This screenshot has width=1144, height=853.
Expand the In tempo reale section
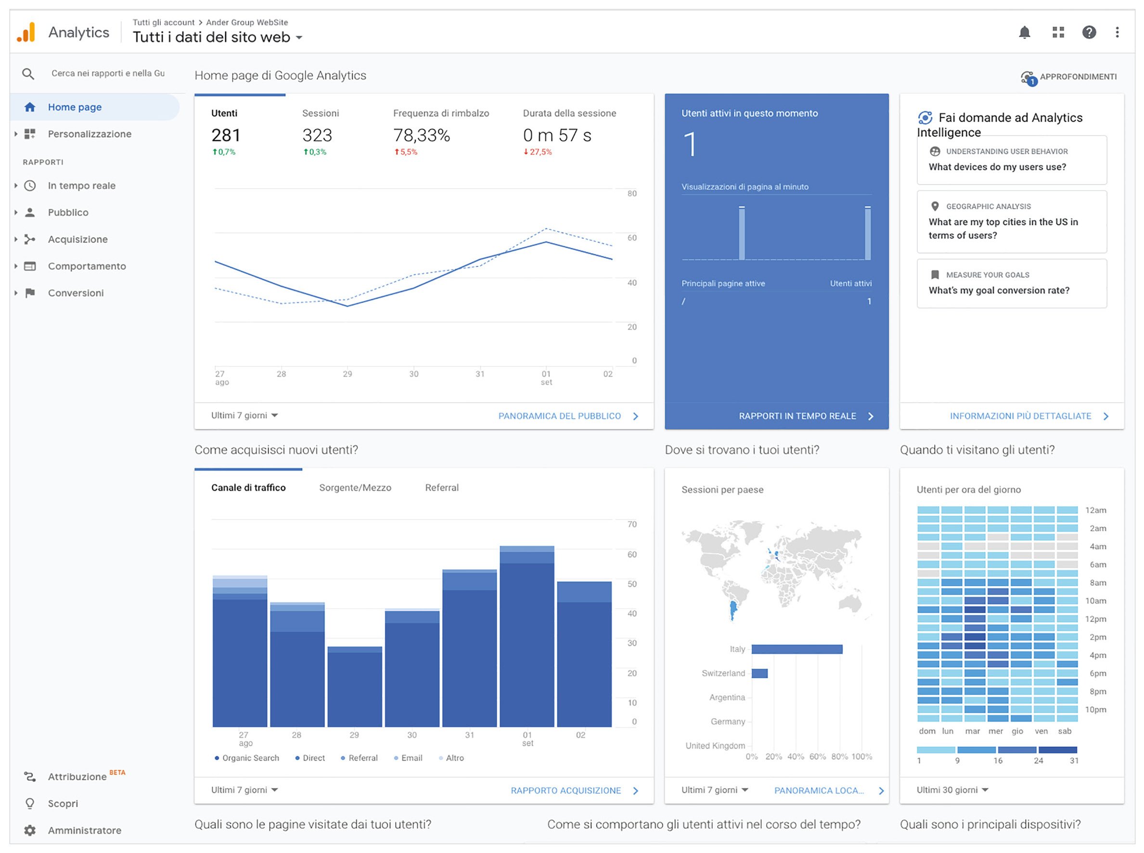click(16, 185)
